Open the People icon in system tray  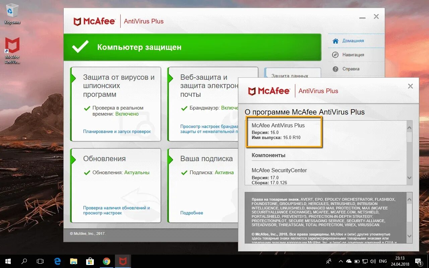(329, 261)
